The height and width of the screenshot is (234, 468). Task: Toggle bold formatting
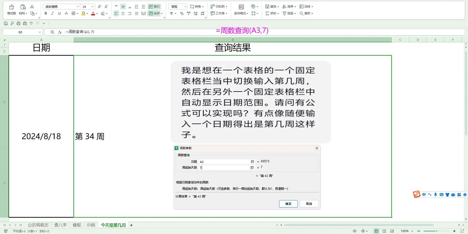[x=46, y=13]
